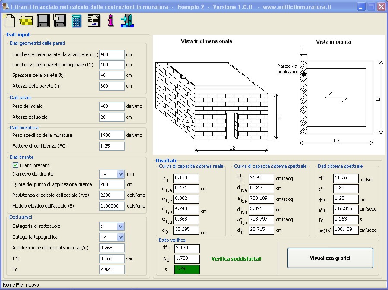Image resolution: width=388 pixels, height=290 pixels.
Task: Minimize the application window
Action: coord(362,6)
